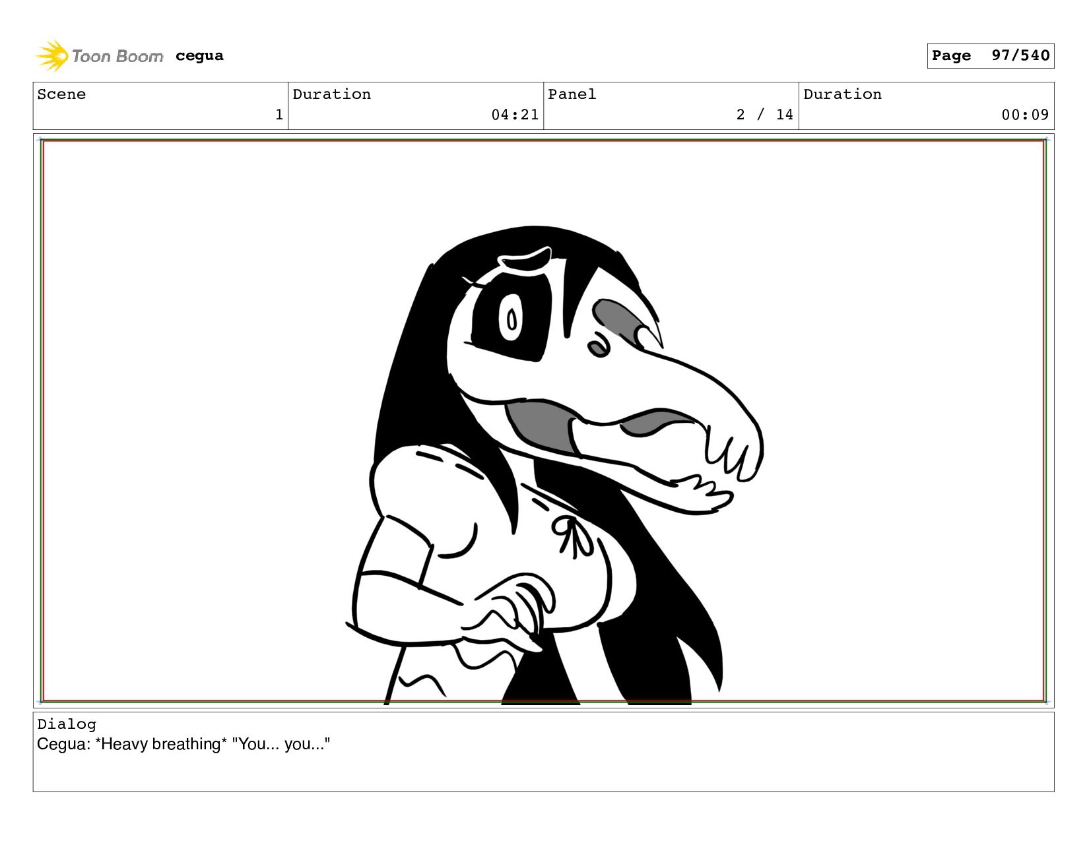Image resolution: width=1089 pixels, height=841 pixels.
Task: Click the 'Panel' header label
Action: click(x=572, y=94)
